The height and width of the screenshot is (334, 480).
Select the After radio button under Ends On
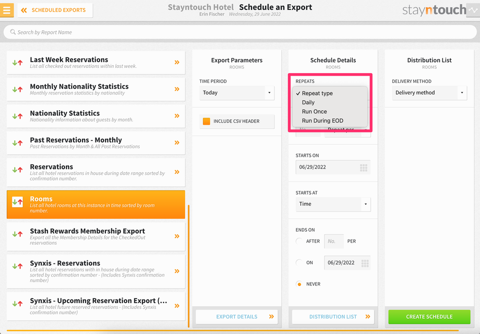pyautogui.click(x=299, y=241)
